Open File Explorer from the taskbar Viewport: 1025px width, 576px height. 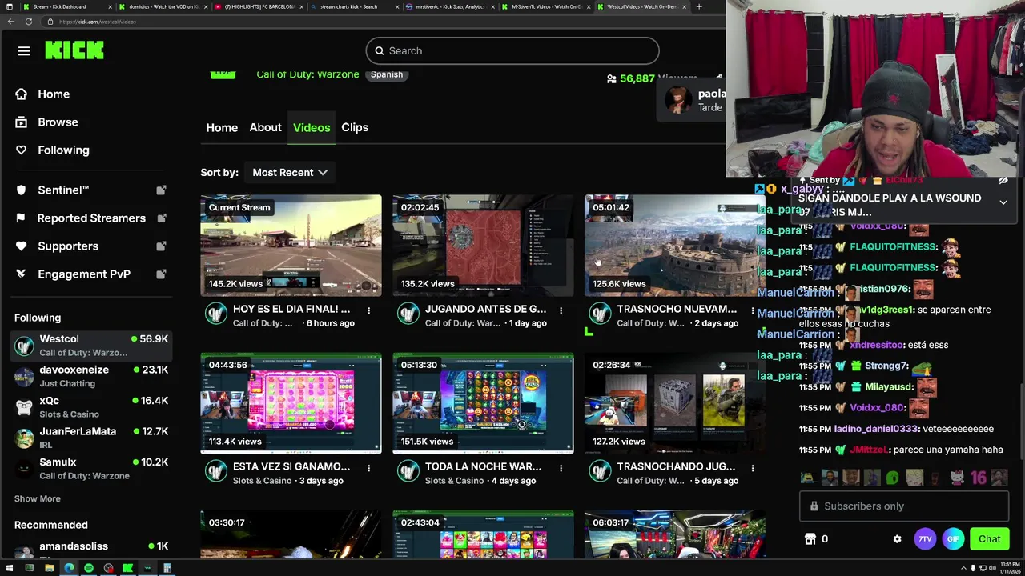pyautogui.click(x=49, y=568)
